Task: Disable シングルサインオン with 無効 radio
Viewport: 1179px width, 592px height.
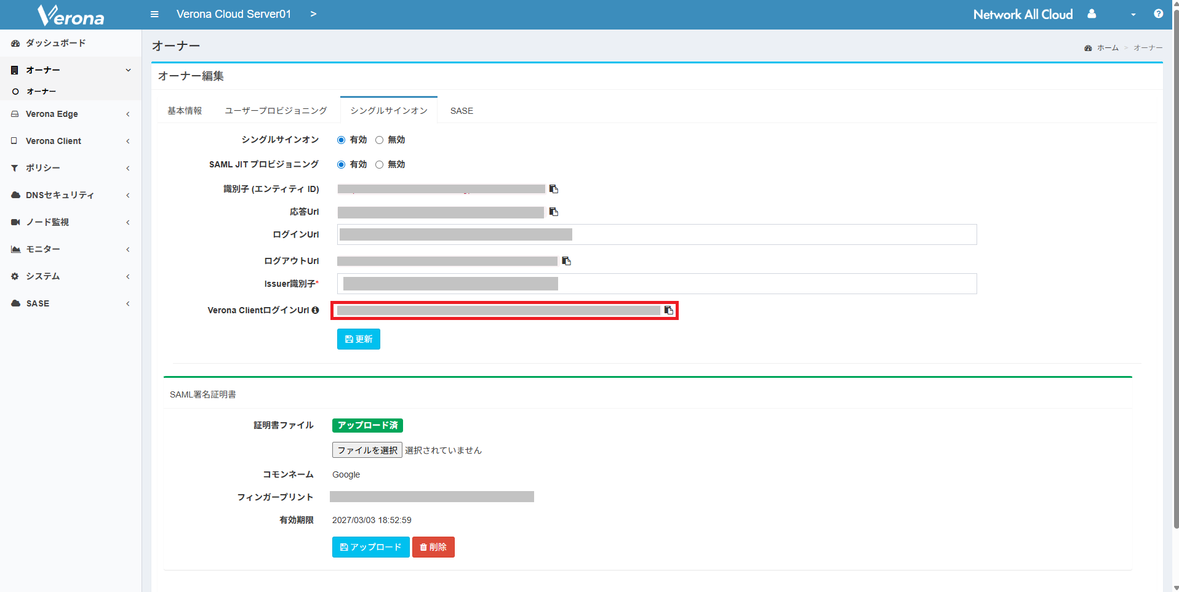Action: pos(379,140)
